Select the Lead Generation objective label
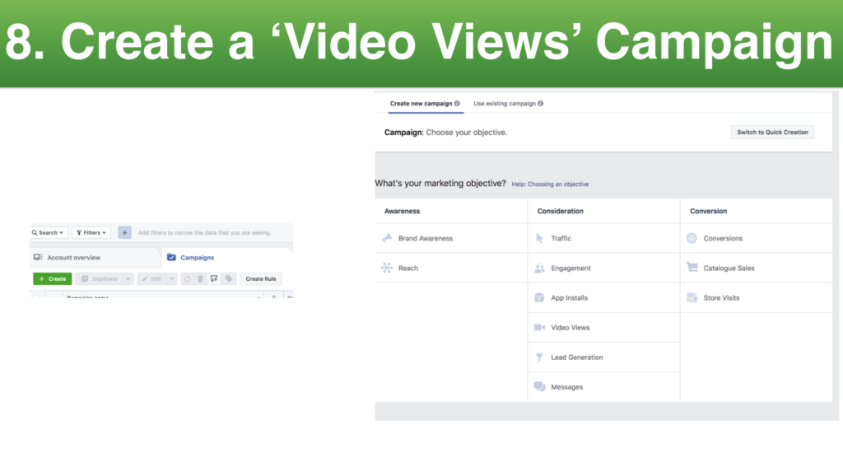This screenshot has height=472, width=843. click(577, 357)
